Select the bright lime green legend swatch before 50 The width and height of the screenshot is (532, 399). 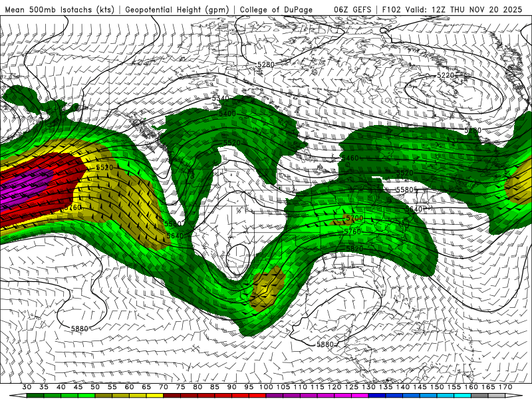(86, 396)
